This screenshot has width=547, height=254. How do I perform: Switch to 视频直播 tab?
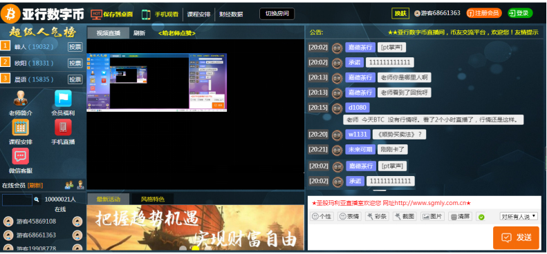(x=108, y=33)
